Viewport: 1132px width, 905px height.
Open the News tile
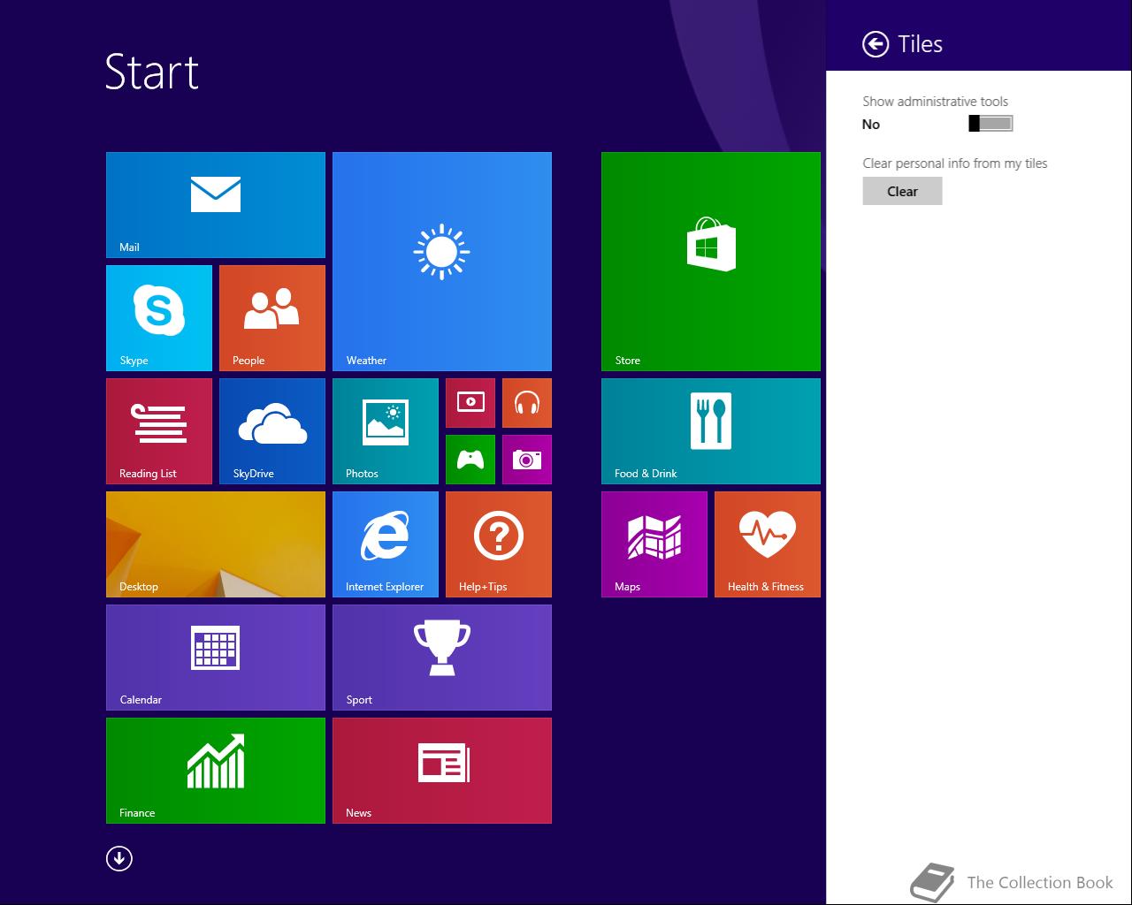442,771
